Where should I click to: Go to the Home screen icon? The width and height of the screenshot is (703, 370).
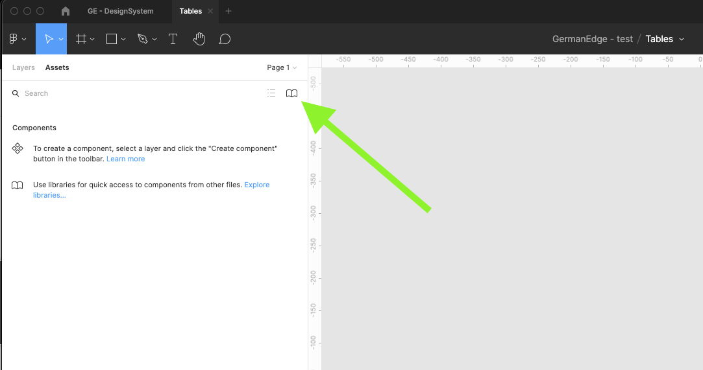point(66,11)
